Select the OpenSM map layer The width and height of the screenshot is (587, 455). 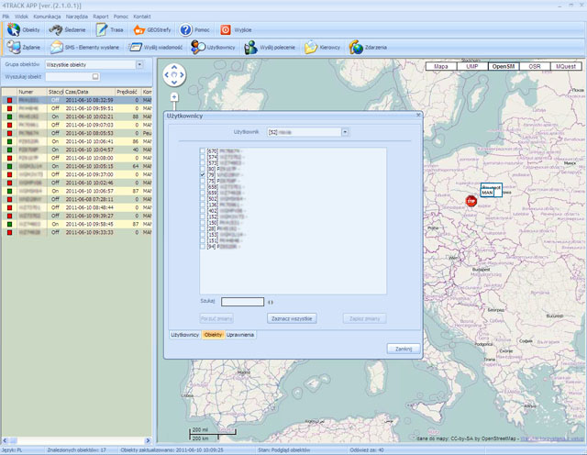(504, 66)
